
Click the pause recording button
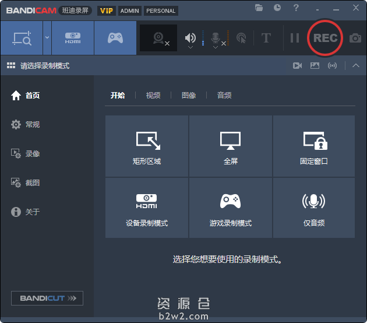(x=295, y=38)
